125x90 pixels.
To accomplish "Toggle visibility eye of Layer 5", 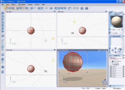I will point(123,71).
